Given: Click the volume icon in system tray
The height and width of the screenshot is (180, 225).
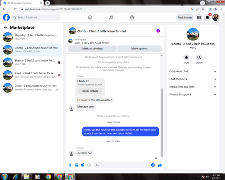Looking at the screenshot, I should coord(207,177).
